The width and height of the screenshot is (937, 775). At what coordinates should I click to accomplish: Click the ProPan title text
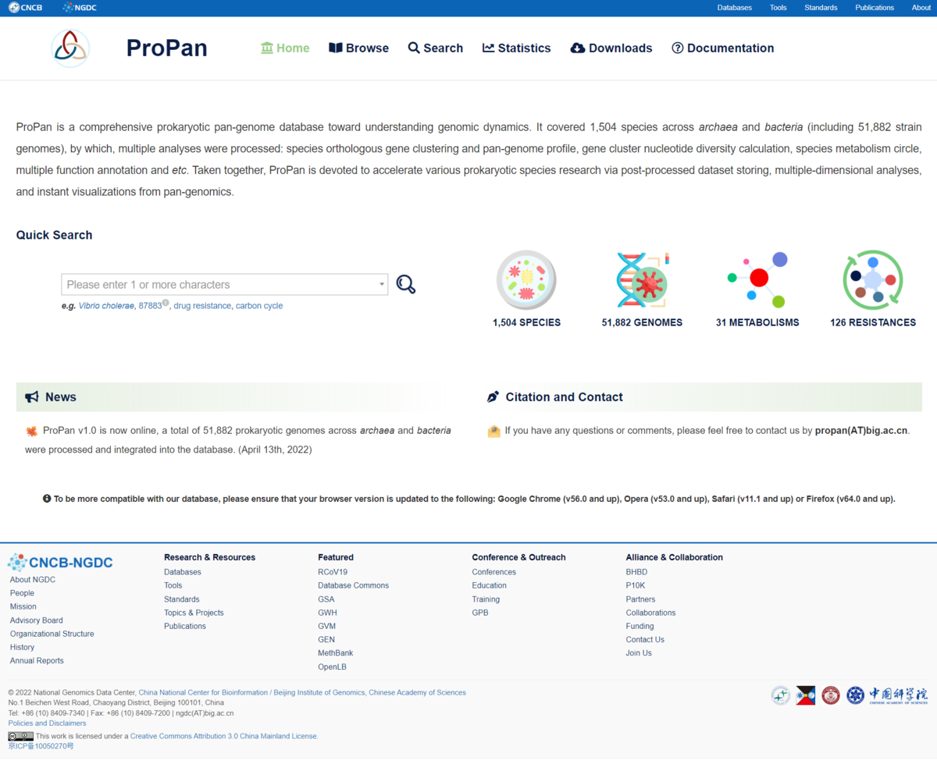pos(167,48)
